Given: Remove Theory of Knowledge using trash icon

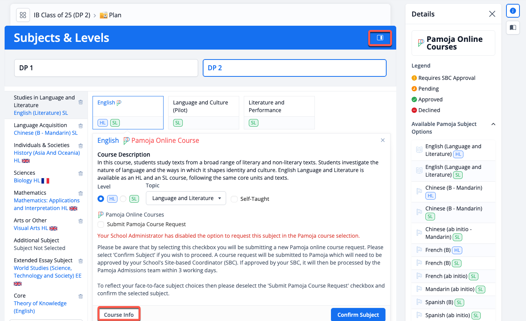Looking at the screenshot, I should point(81,296).
